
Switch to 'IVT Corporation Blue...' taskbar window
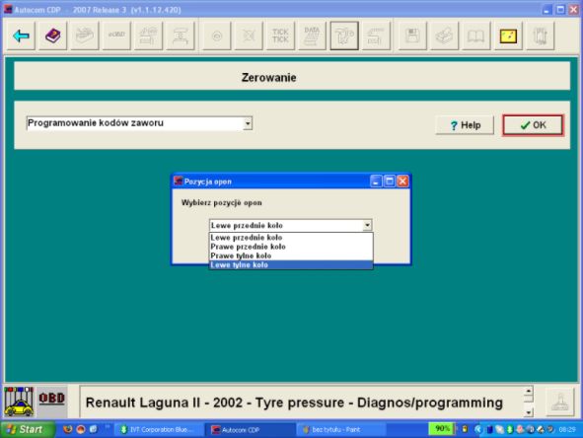click(159, 430)
